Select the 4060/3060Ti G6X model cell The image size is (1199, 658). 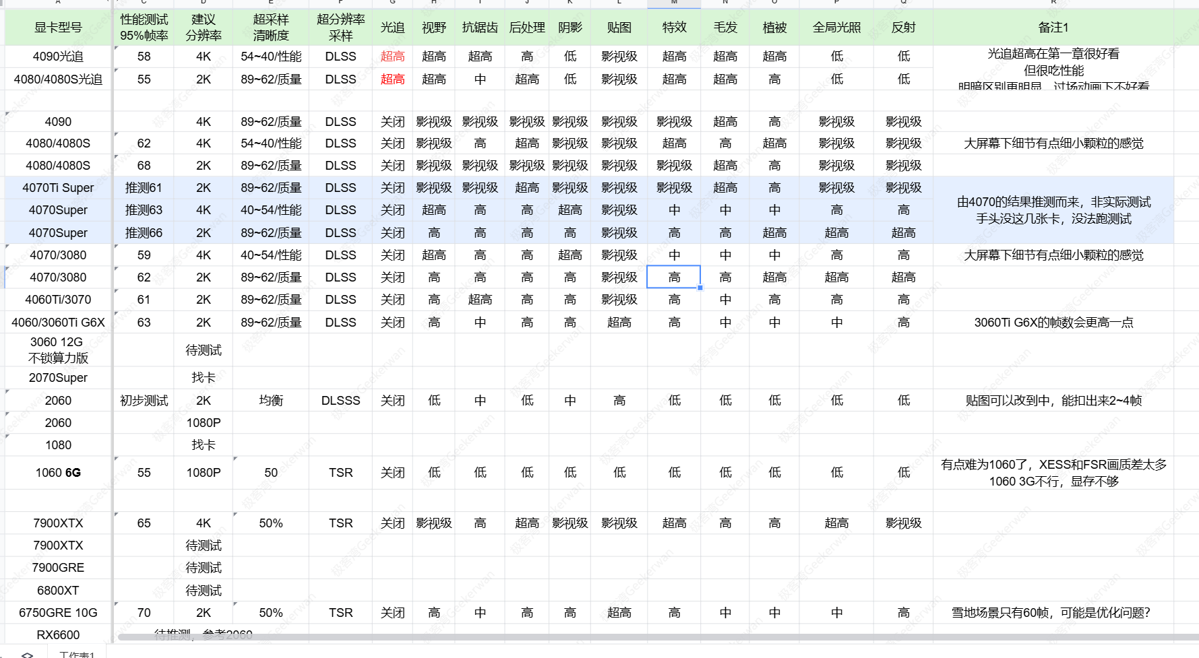point(58,323)
